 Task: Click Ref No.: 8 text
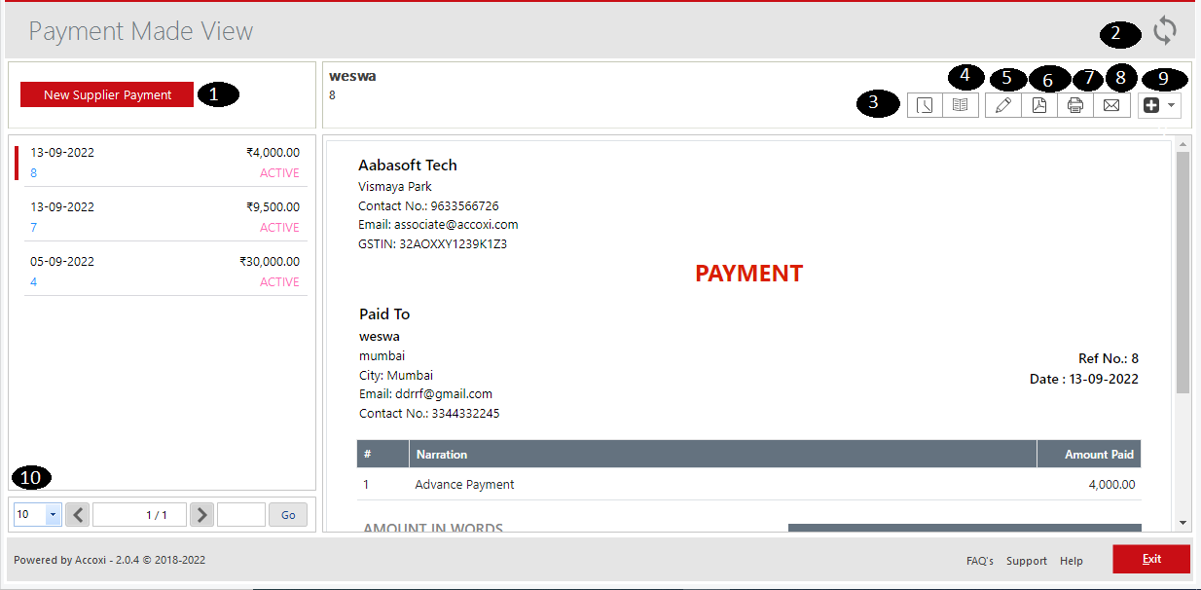1109,358
